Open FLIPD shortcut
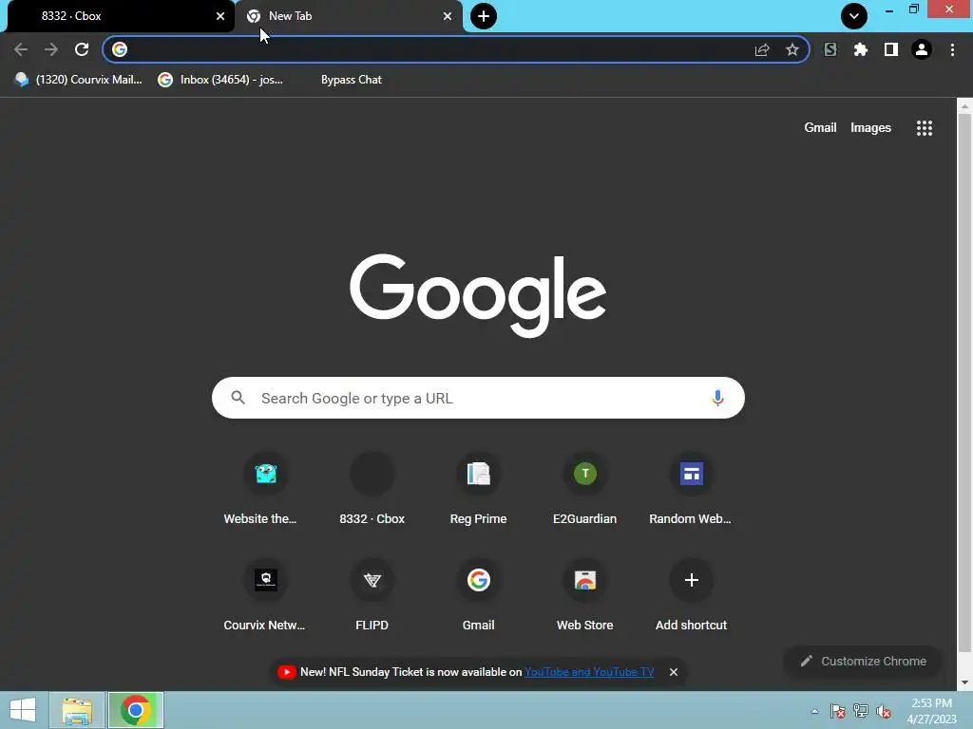 point(372,596)
